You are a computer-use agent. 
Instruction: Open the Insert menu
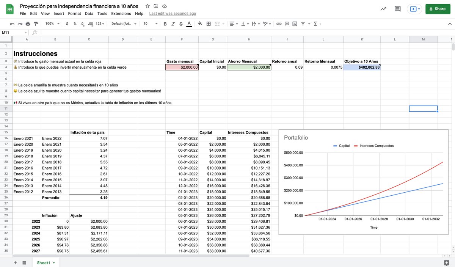pos(59,14)
